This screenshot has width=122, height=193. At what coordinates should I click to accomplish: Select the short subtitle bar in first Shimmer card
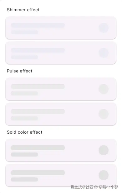(24, 32)
